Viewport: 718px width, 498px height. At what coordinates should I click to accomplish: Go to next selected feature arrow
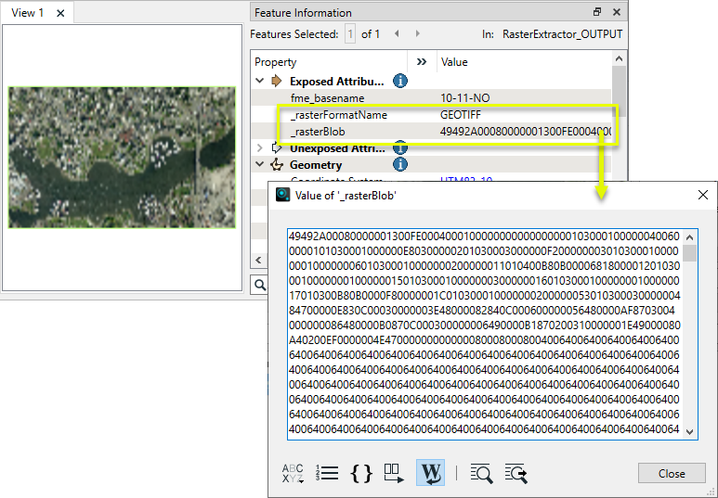coord(416,34)
